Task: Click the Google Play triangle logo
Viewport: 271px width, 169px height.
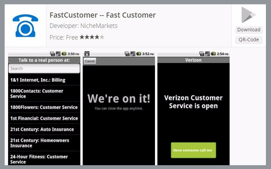Action: point(249,15)
